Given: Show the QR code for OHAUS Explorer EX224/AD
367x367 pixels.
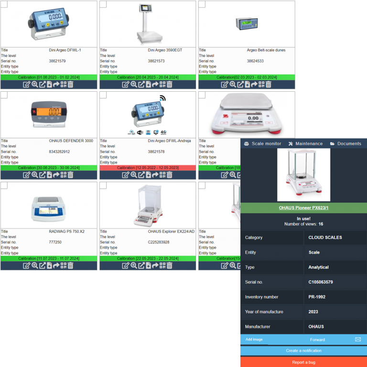Looking at the screenshot, I should [162, 265].
